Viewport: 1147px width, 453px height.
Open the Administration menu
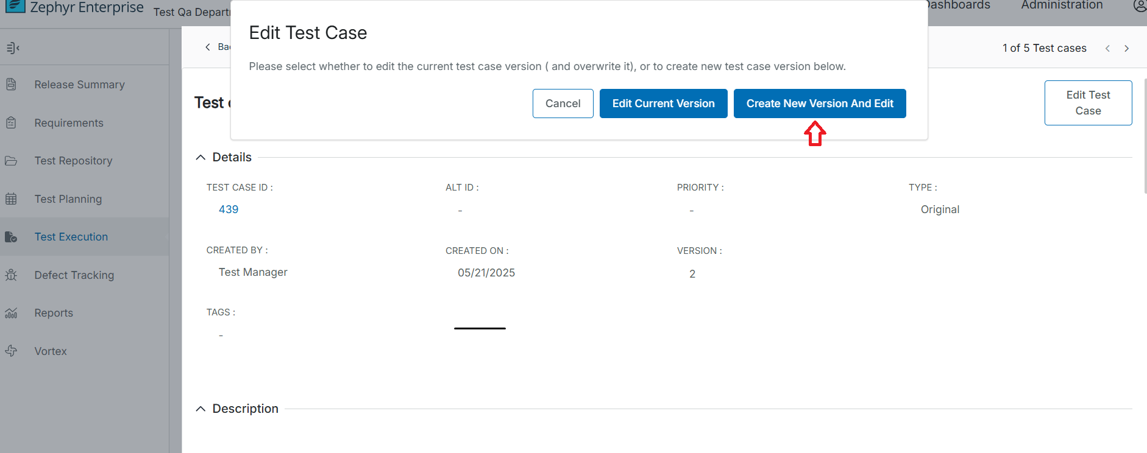(x=1062, y=5)
